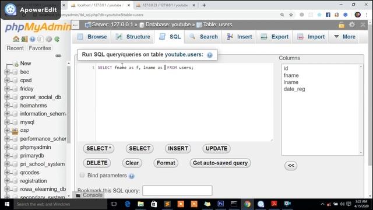
Task: Open the More dropdown tab
Action: pos(344,37)
